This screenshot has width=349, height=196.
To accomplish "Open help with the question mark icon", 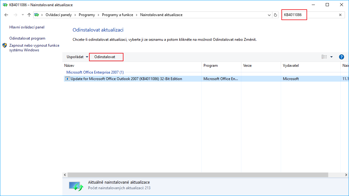I will click(x=342, y=57).
